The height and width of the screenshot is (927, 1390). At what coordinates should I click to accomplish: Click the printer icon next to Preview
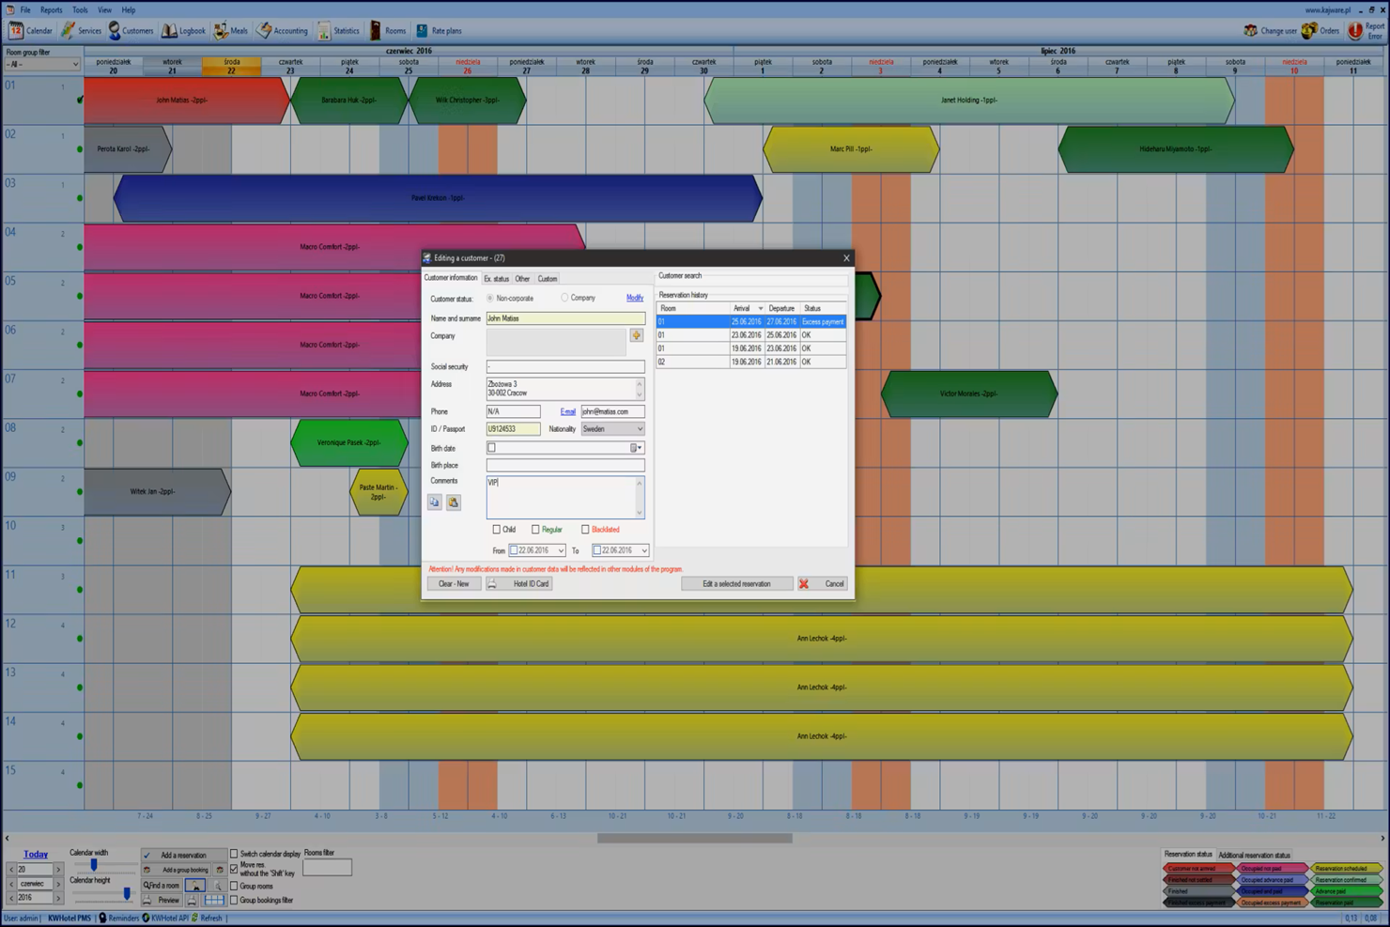(192, 900)
